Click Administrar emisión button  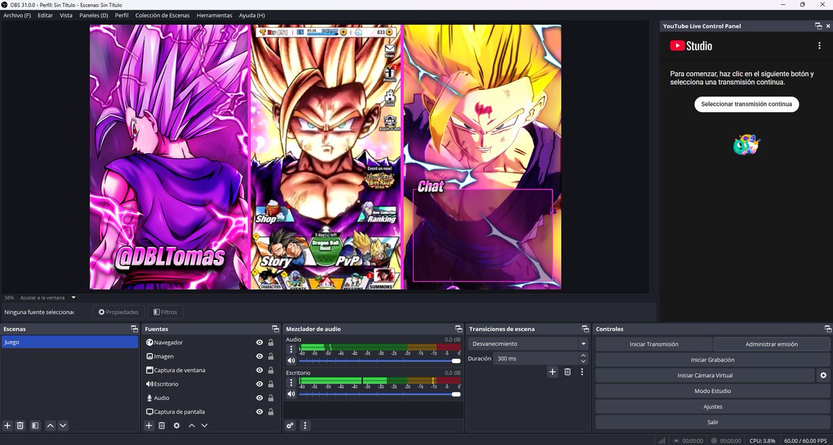click(x=771, y=344)
